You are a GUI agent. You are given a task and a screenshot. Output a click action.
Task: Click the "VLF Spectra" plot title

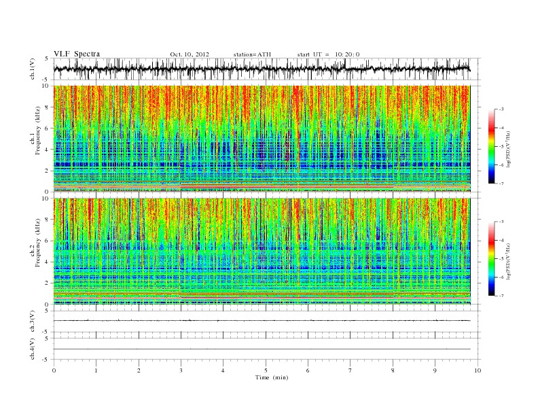pyautogui.click(x=77, y=54)
